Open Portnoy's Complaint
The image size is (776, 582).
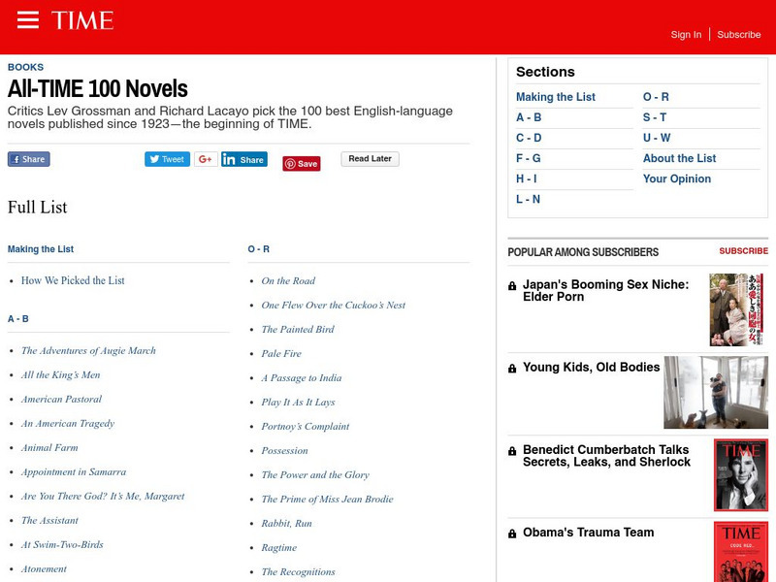point(306,426)
